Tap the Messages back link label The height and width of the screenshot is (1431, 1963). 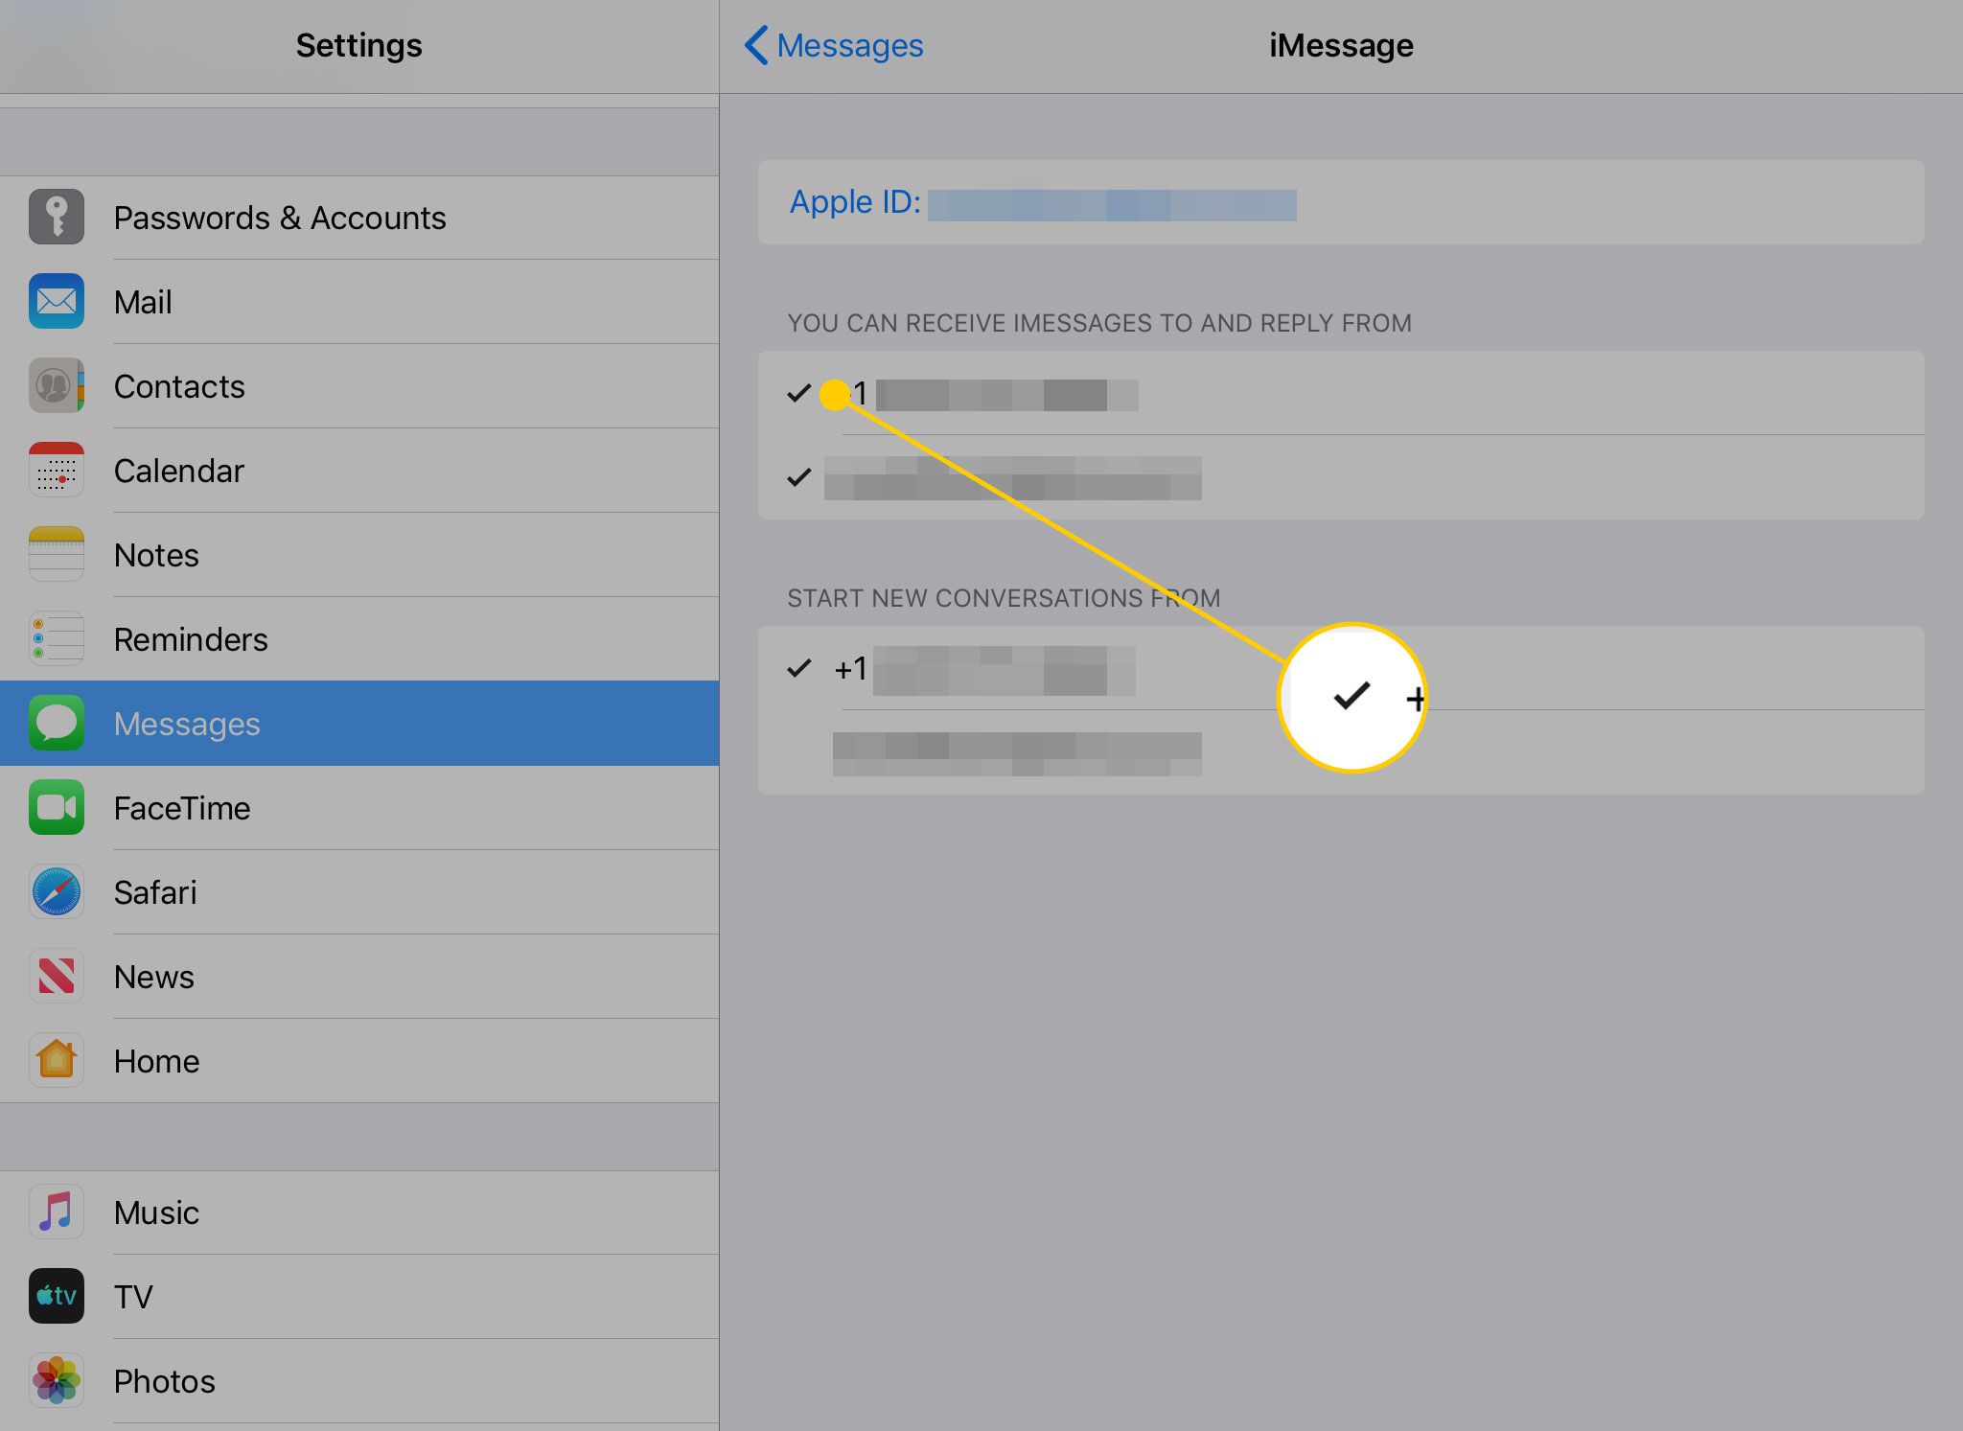coord(850,45)
